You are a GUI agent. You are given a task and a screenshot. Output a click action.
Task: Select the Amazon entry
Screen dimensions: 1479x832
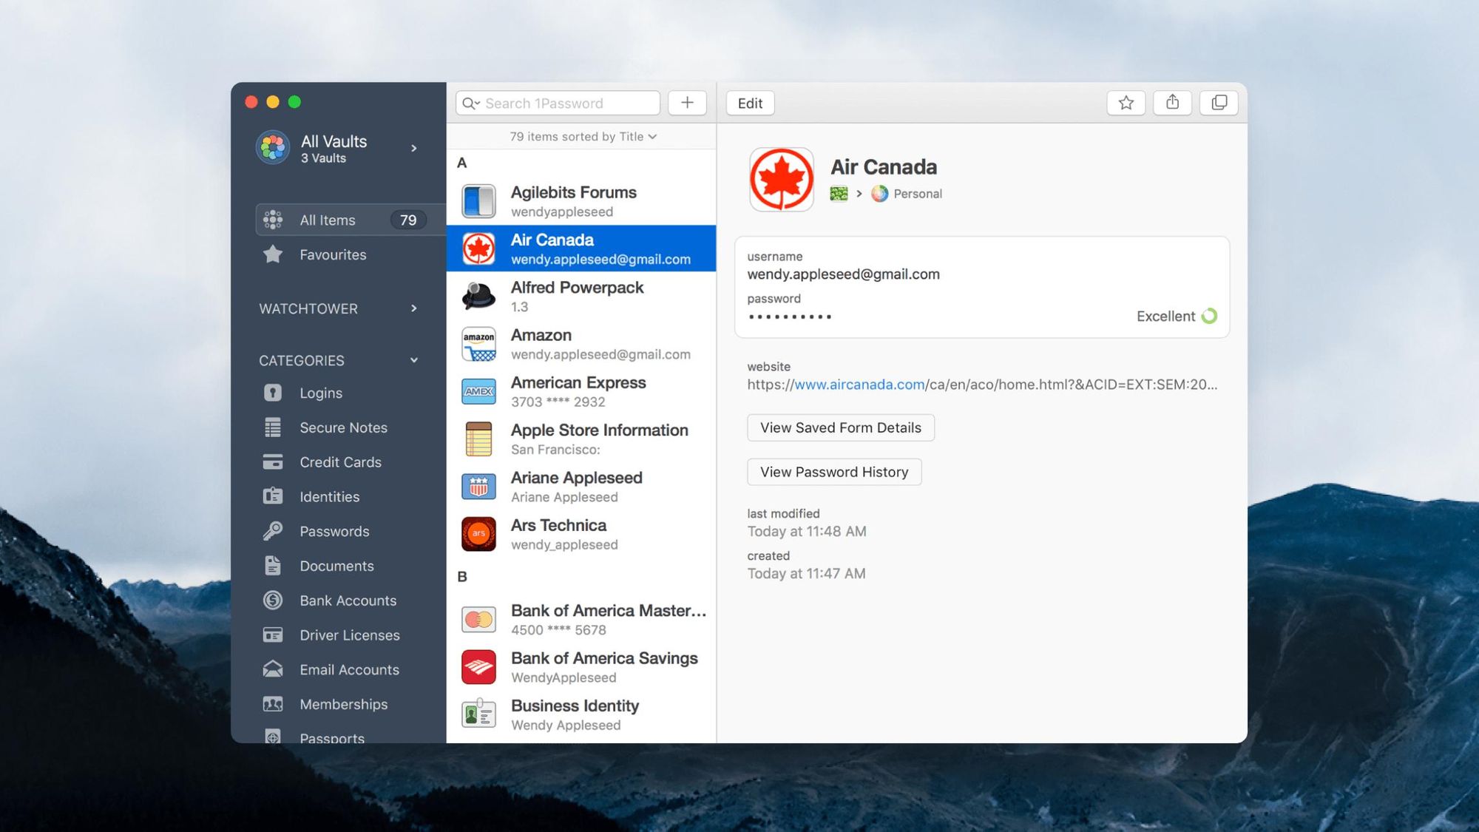(581, 344)
